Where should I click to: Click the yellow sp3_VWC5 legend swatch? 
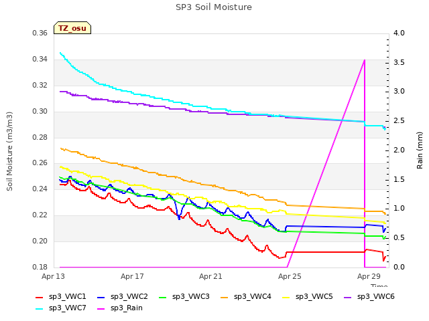(286, 297)
